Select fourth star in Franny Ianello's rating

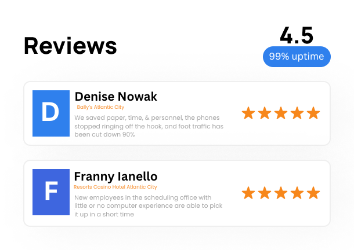pos(297,193)
